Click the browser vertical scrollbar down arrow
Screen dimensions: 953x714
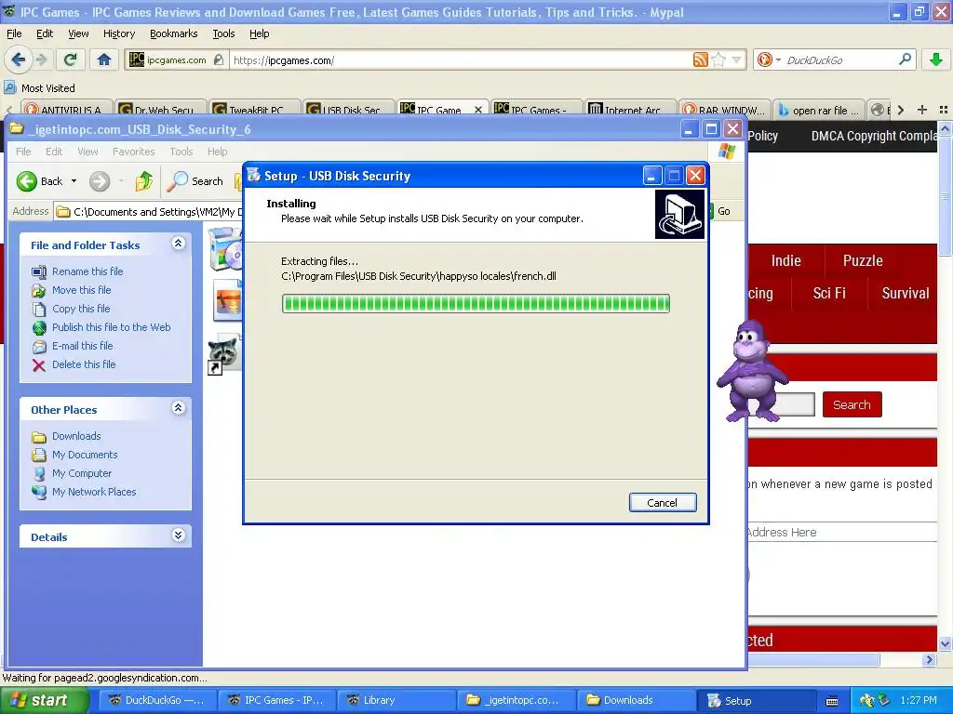(x=946, y=643)
